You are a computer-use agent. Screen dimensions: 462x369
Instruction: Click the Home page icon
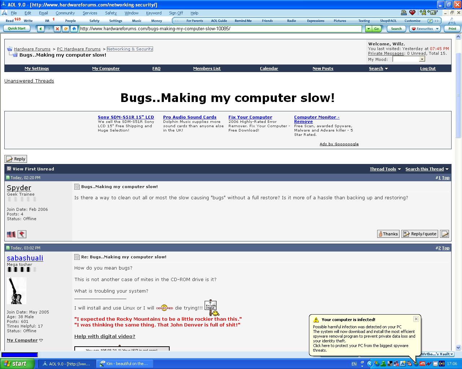[x=74, y=29]
